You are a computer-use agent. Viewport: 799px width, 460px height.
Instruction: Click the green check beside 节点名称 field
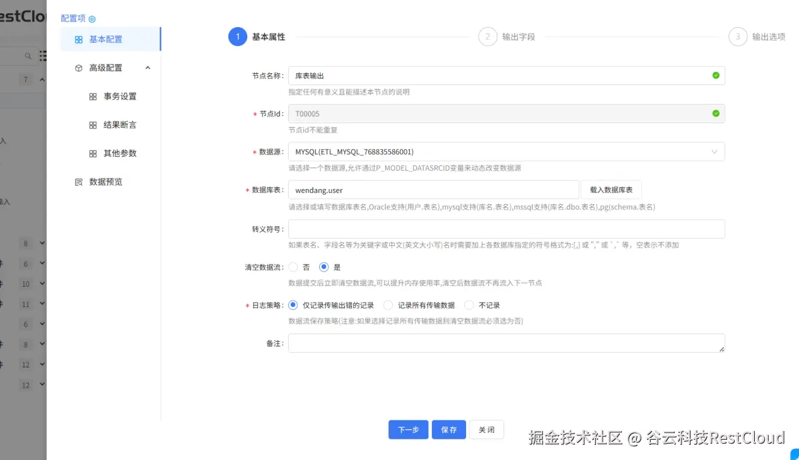pos(716,75)
